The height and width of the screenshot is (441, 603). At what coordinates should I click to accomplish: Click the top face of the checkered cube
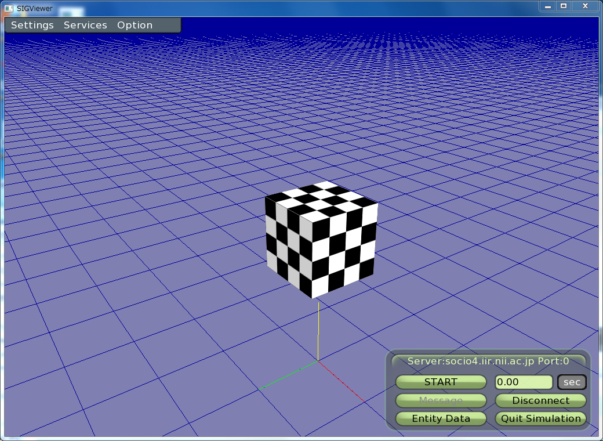(321, 199)
